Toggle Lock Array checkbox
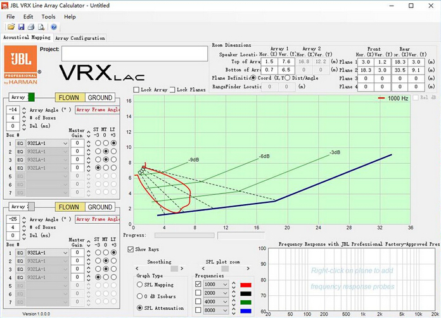The image size is (441, 318). pyautogui.click(x=136, y=90)
